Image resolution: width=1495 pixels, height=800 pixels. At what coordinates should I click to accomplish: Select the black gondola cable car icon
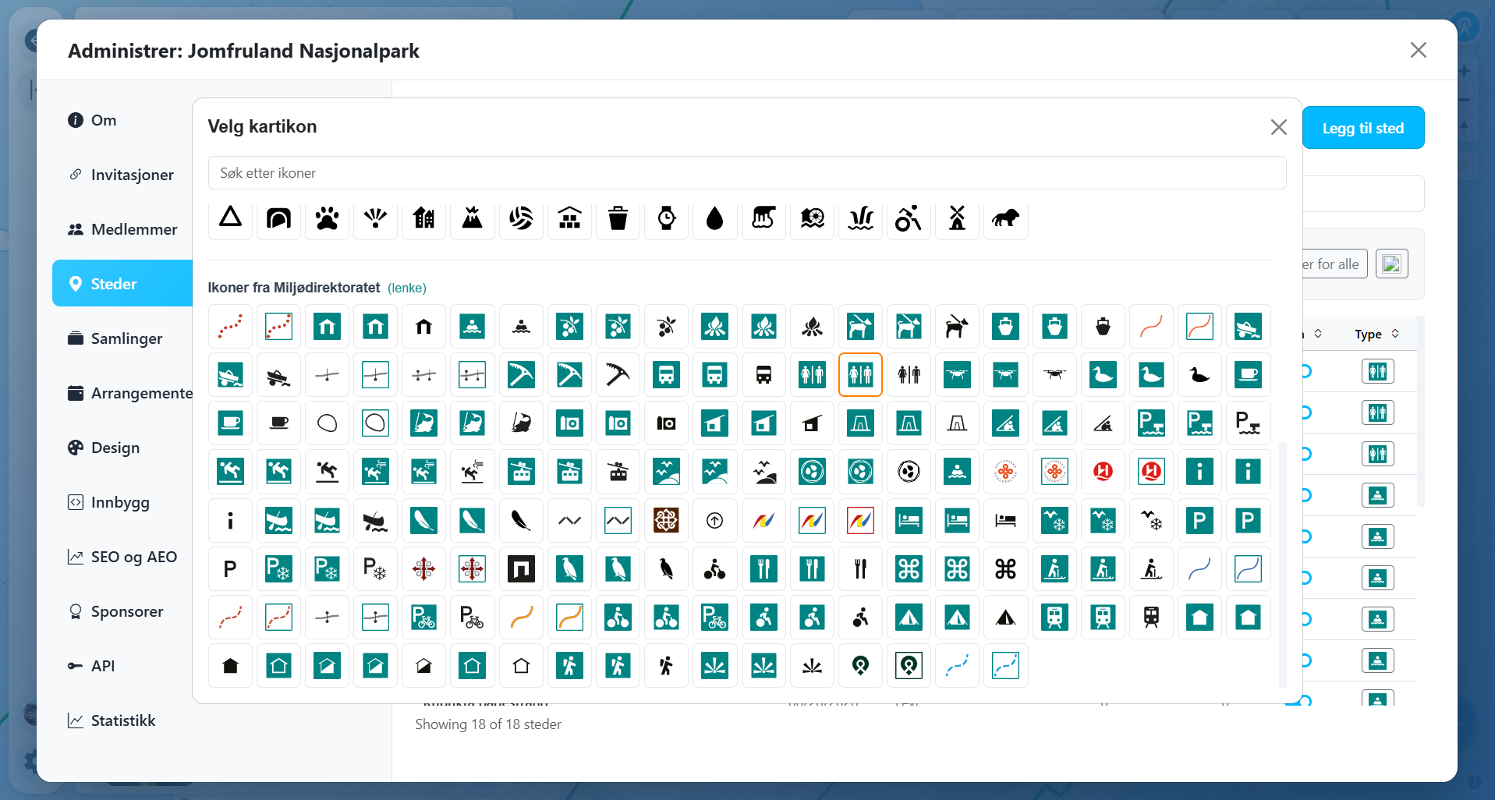point(618,472)
